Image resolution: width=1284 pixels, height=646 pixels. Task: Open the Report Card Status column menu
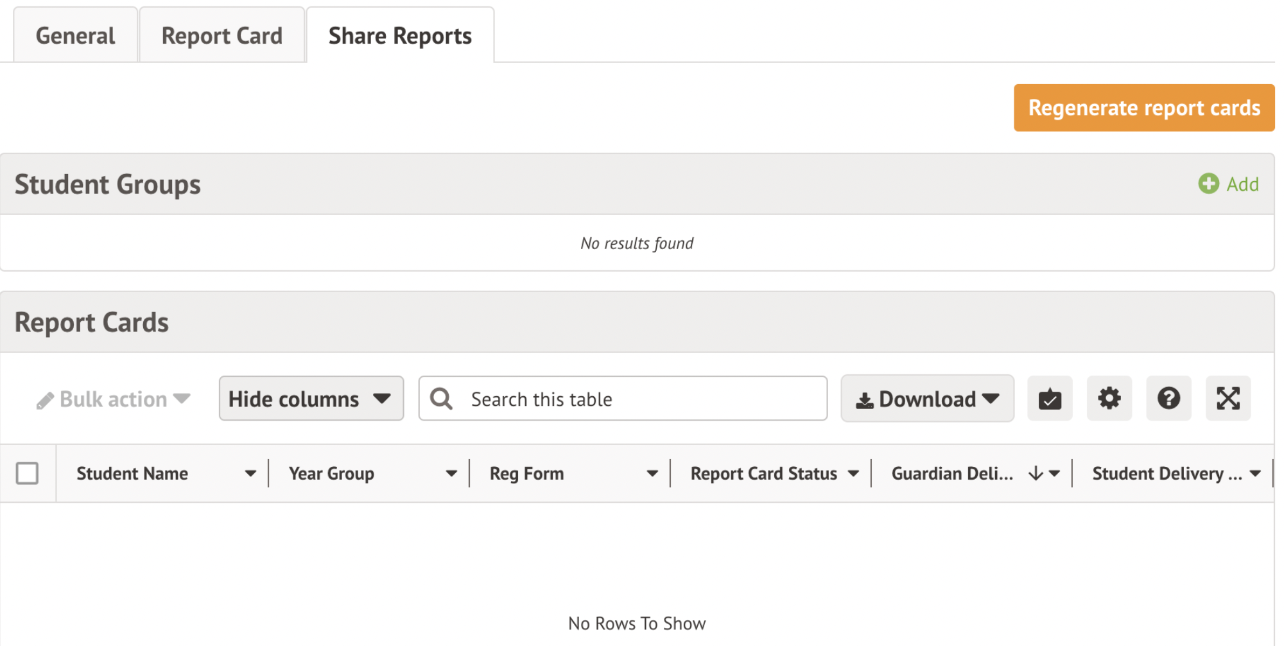tap(853, 474)
